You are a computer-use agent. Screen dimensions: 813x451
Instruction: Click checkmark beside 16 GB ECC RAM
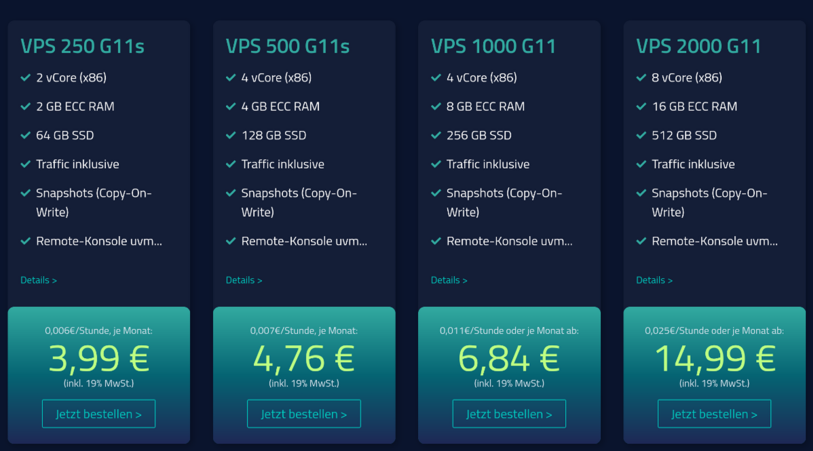[641, 106]
